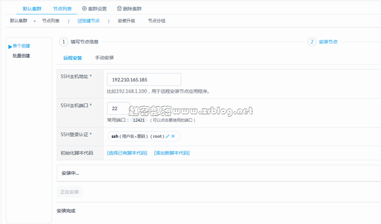
Task: Click the hint text 比如192.168.1.100
Action: [x=158, y=91]
